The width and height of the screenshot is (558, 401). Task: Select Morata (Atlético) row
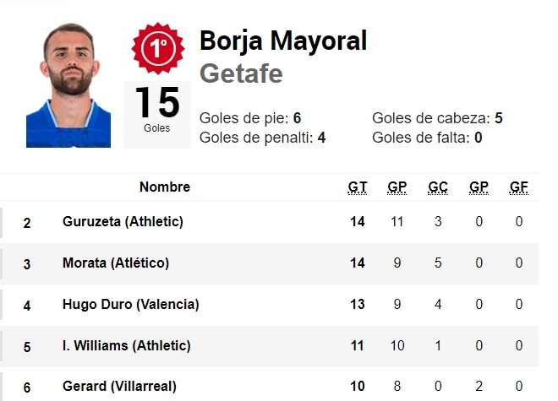pos(116,263)
